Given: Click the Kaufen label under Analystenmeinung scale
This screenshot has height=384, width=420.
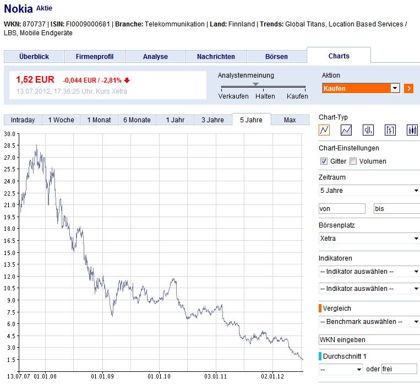Looking at the screenshot, I should pos(297,96).
